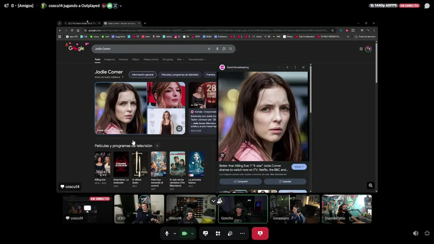This screenshot has height=244, width=434.
Task: Open the chat bubble icon top right
Action: (427, 6)
